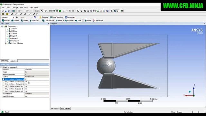Click the Thin/Surface tool
Screen dimensions: 206x116
(48, 21)
